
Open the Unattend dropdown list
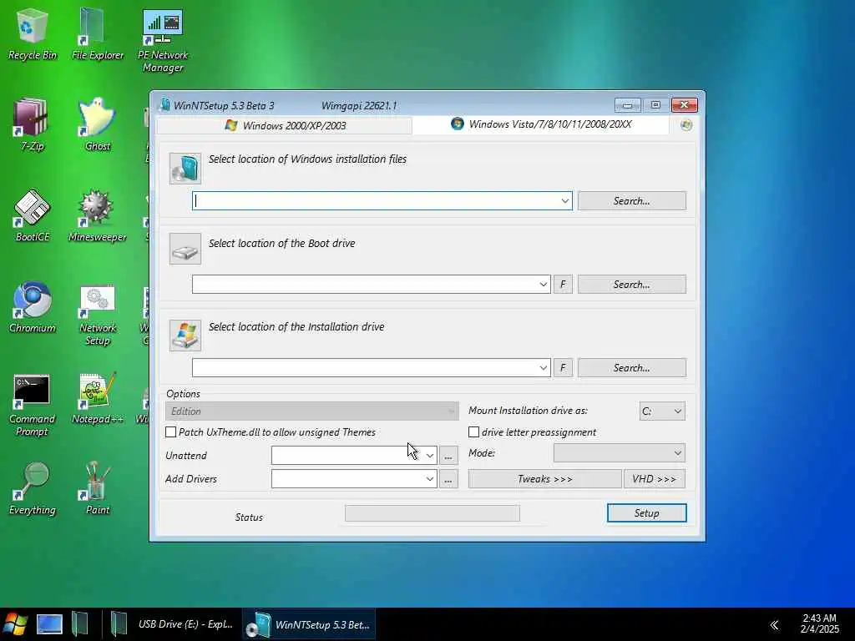(x=430, y=456)
